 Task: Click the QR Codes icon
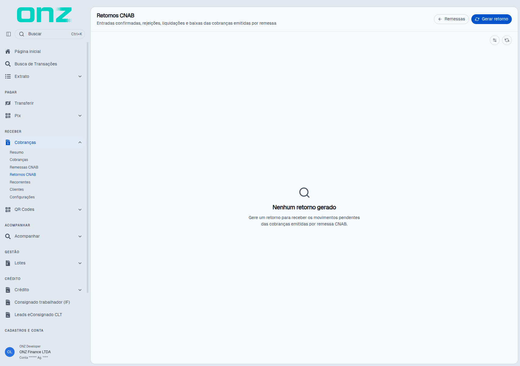click(8, 209)
